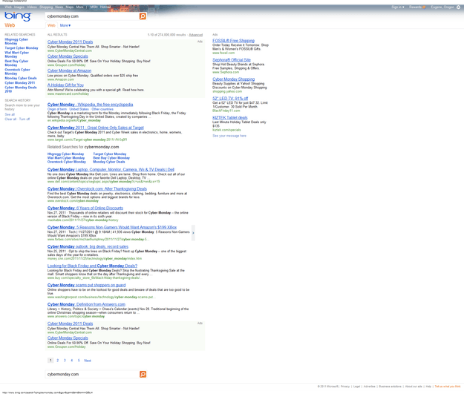Open the Cyber Monday at Amazon ad
The height and width of the screenshot is (394, 464).
pyautogui.click(x=69, y=70)
